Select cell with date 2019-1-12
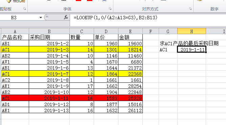This screenshot has width=226, height=125. point(49,104)
